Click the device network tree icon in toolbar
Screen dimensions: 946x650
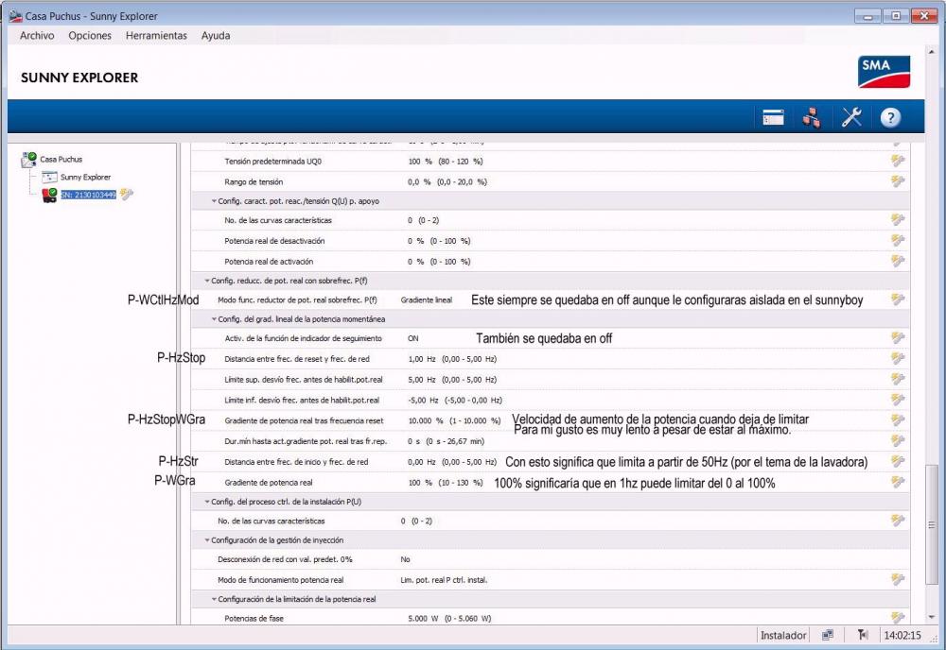click(812, 117)
